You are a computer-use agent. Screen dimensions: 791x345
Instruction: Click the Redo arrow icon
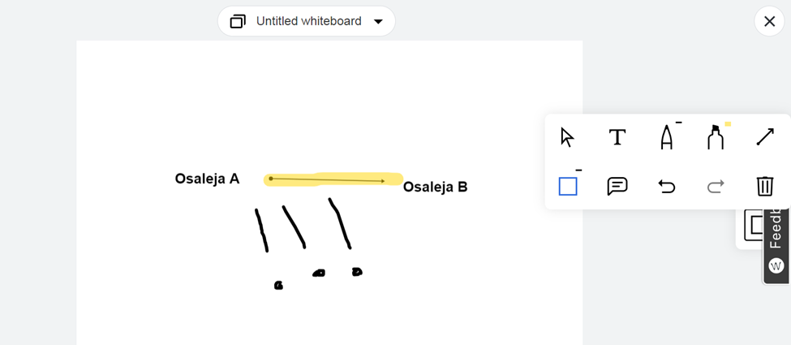[x=716, y=187]
